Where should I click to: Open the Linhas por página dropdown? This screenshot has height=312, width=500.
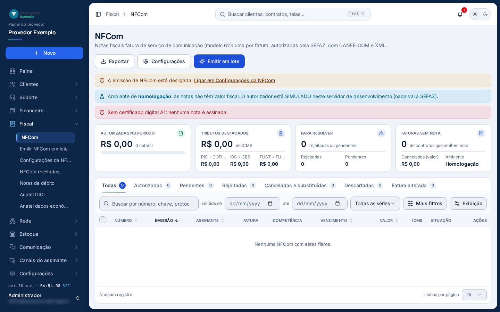coord(474,295)
